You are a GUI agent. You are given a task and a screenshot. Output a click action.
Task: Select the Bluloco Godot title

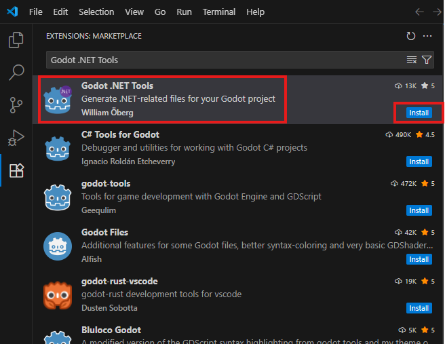click(111, 330)
